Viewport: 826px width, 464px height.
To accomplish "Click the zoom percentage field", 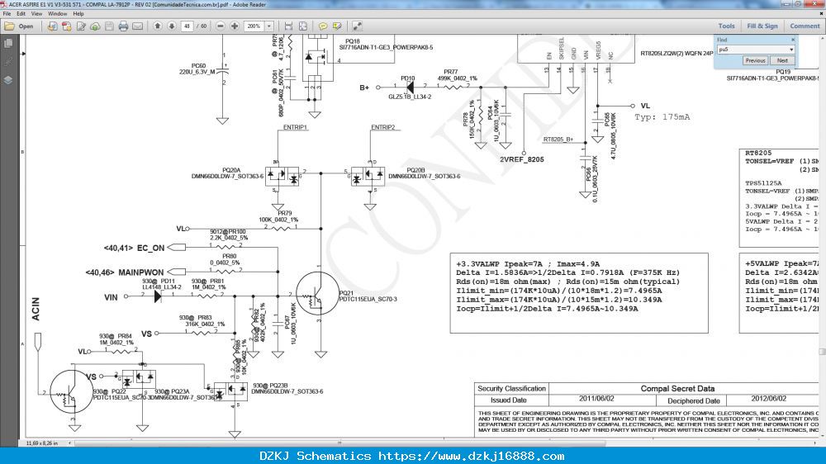I will 254,26.
